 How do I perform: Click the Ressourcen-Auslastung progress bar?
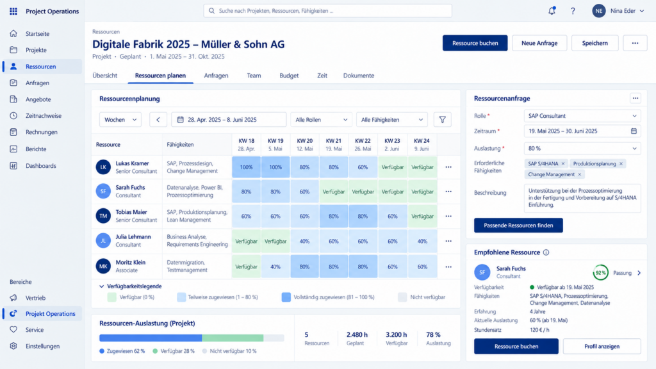pyautogui.click(x=192, y=338)
